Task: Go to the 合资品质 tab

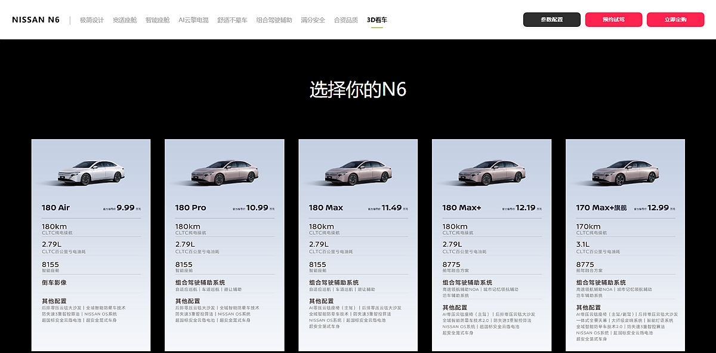Action: click(x=346, y=20)
